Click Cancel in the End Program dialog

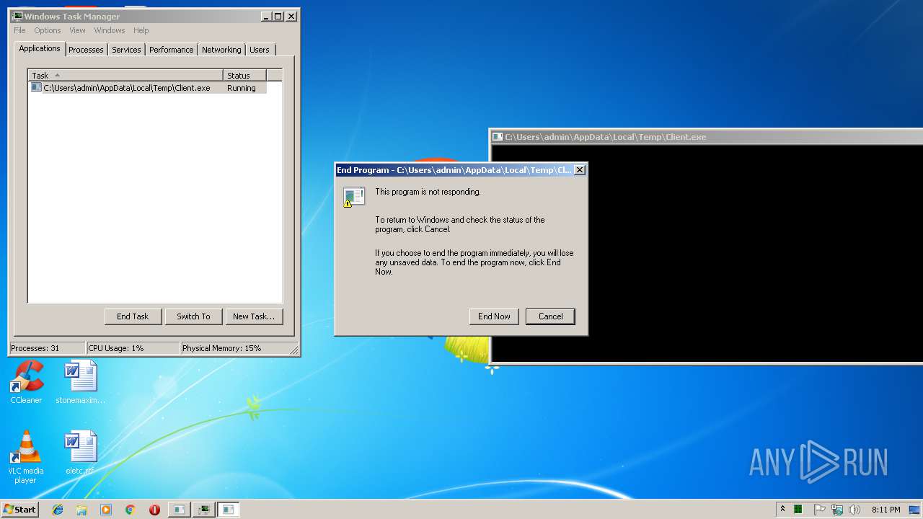[x=550, y=316]
